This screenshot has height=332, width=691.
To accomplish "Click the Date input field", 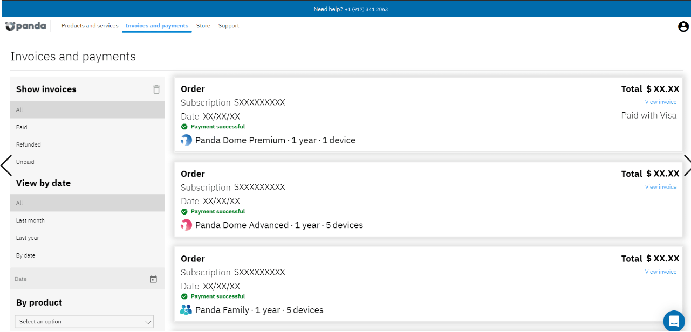I will point(87,279).
